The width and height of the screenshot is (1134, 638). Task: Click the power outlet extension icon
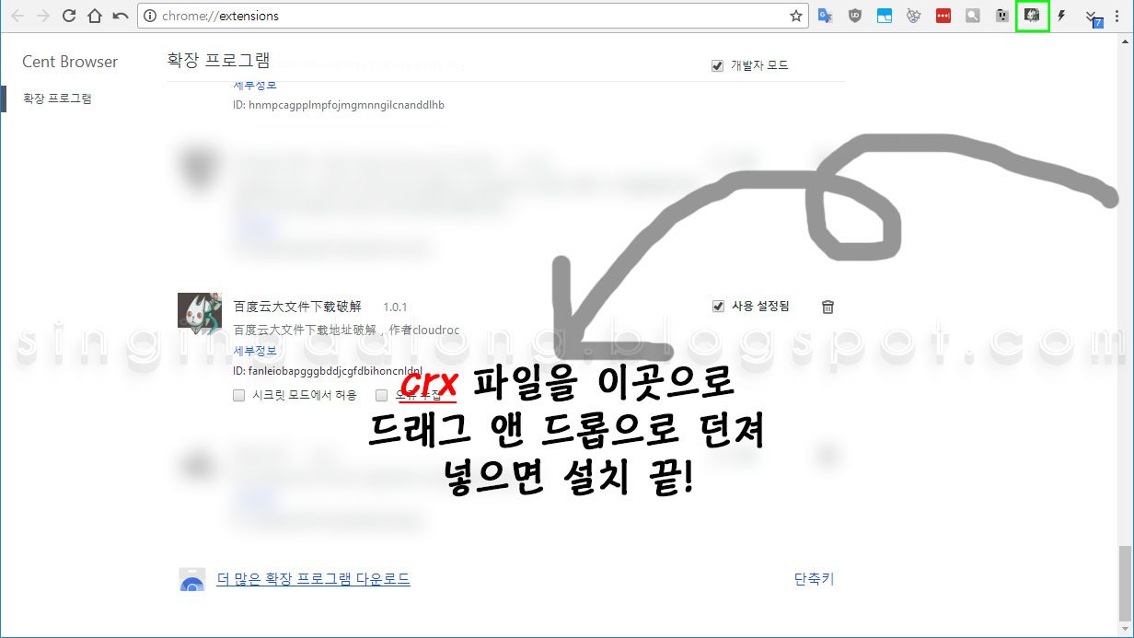pos(1002,16)
